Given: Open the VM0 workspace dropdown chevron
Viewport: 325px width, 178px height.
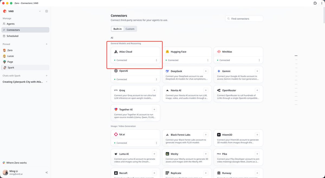Looking at the screenshot, I should coord(40,11).
